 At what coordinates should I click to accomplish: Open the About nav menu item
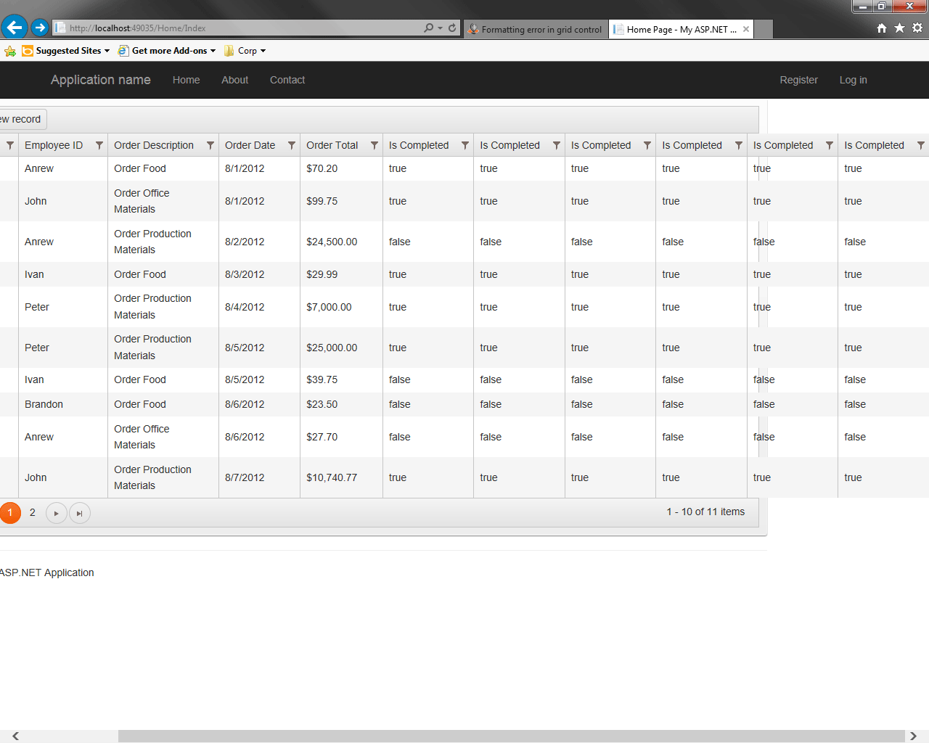coord(235,80)
